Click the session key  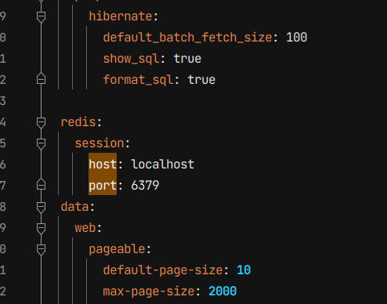pos(99,143)
